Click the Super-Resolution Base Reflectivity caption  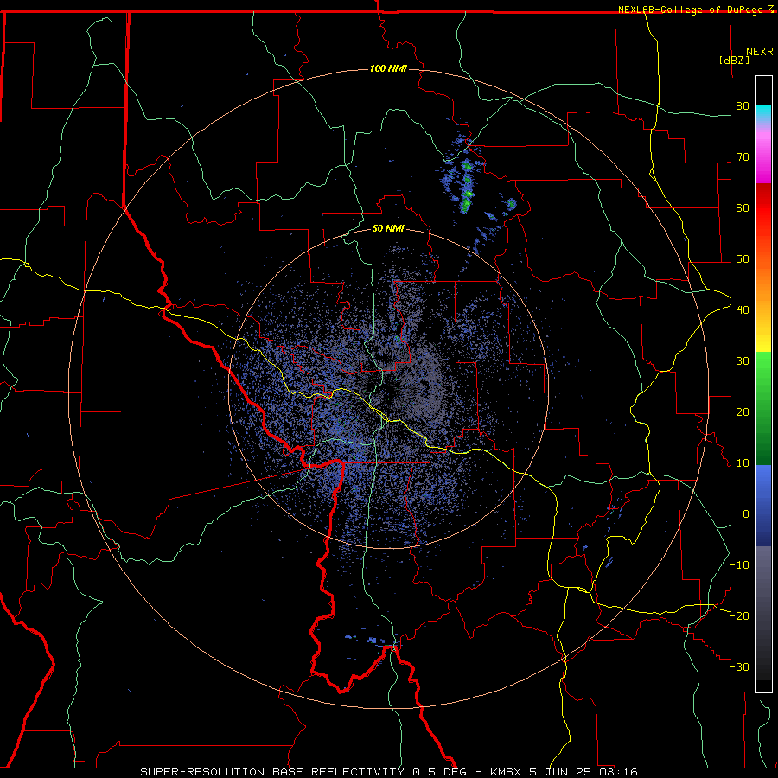(272, 772)
